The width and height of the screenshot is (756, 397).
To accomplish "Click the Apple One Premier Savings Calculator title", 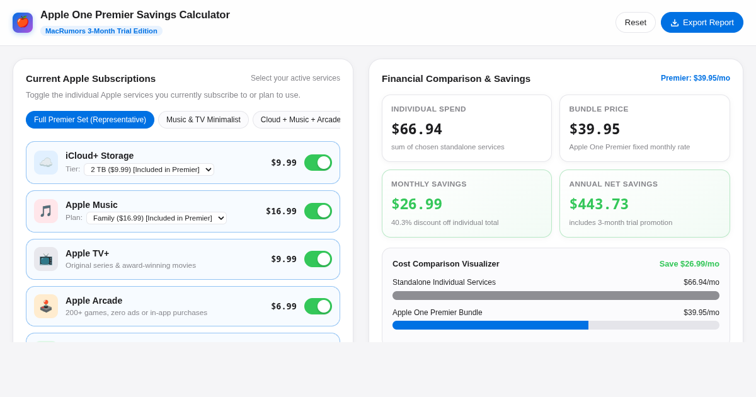I will (x=135, y=15).
